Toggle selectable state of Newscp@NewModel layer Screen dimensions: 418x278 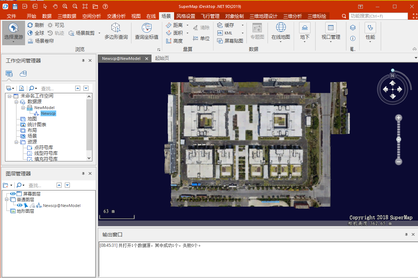click(26, 206)
